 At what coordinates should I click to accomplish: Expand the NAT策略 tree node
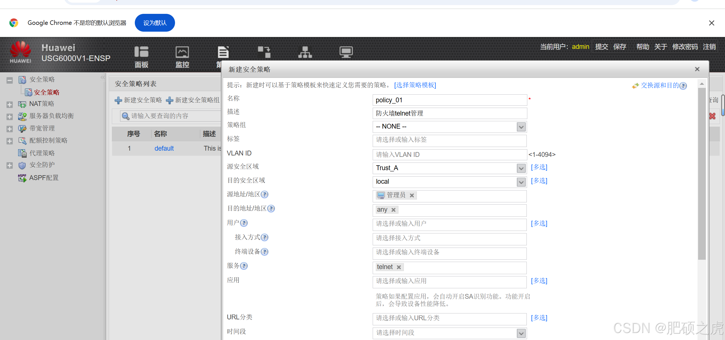tap(10, 105)
